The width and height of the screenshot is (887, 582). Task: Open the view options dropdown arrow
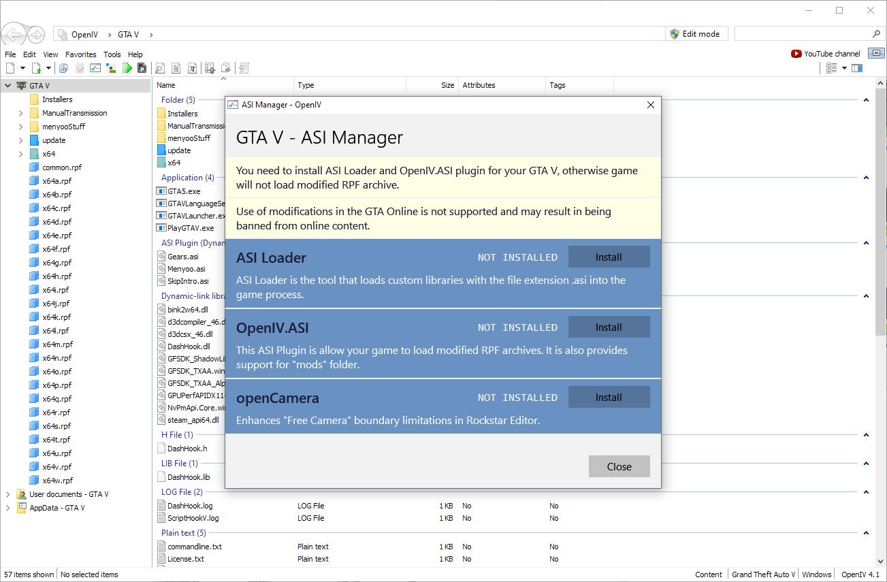click(x=844, y=67)
